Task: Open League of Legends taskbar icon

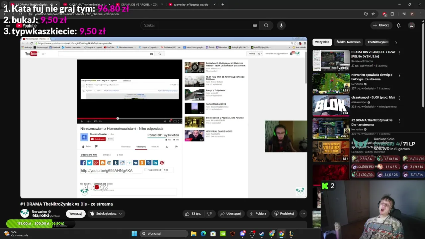Action: [291, 234]
